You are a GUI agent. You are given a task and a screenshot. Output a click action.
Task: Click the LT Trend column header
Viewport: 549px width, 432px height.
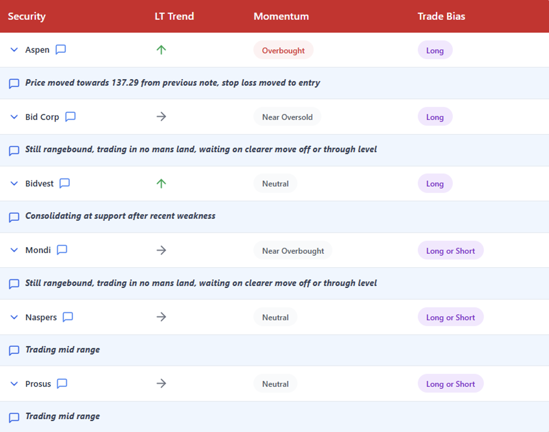coord(174,16)
